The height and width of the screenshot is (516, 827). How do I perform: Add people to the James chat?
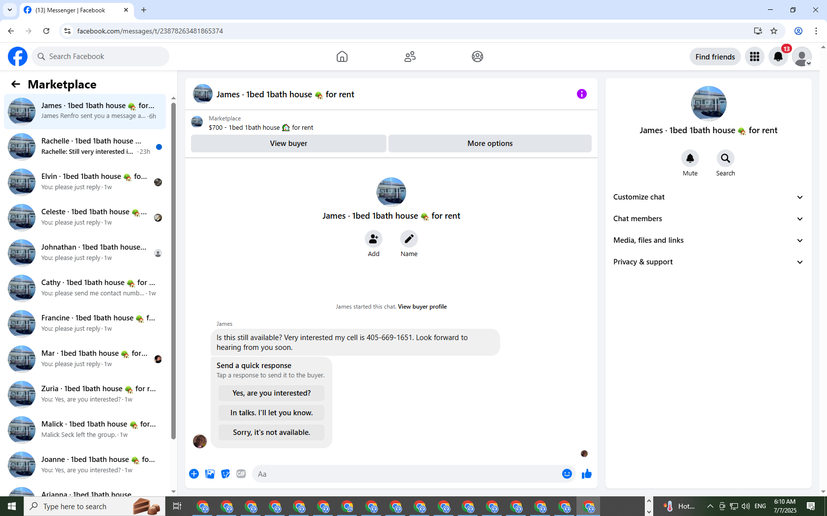tap(374, 239)
